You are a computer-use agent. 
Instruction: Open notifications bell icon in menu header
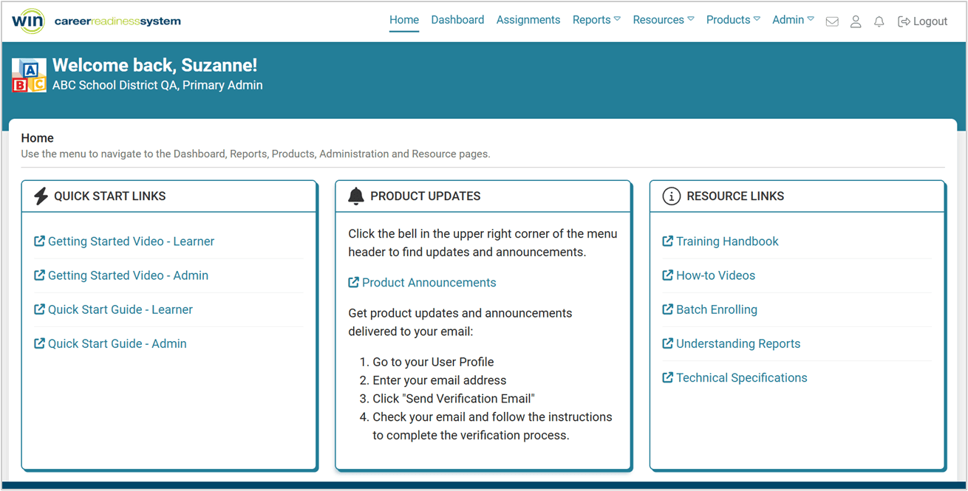(879, 21)
